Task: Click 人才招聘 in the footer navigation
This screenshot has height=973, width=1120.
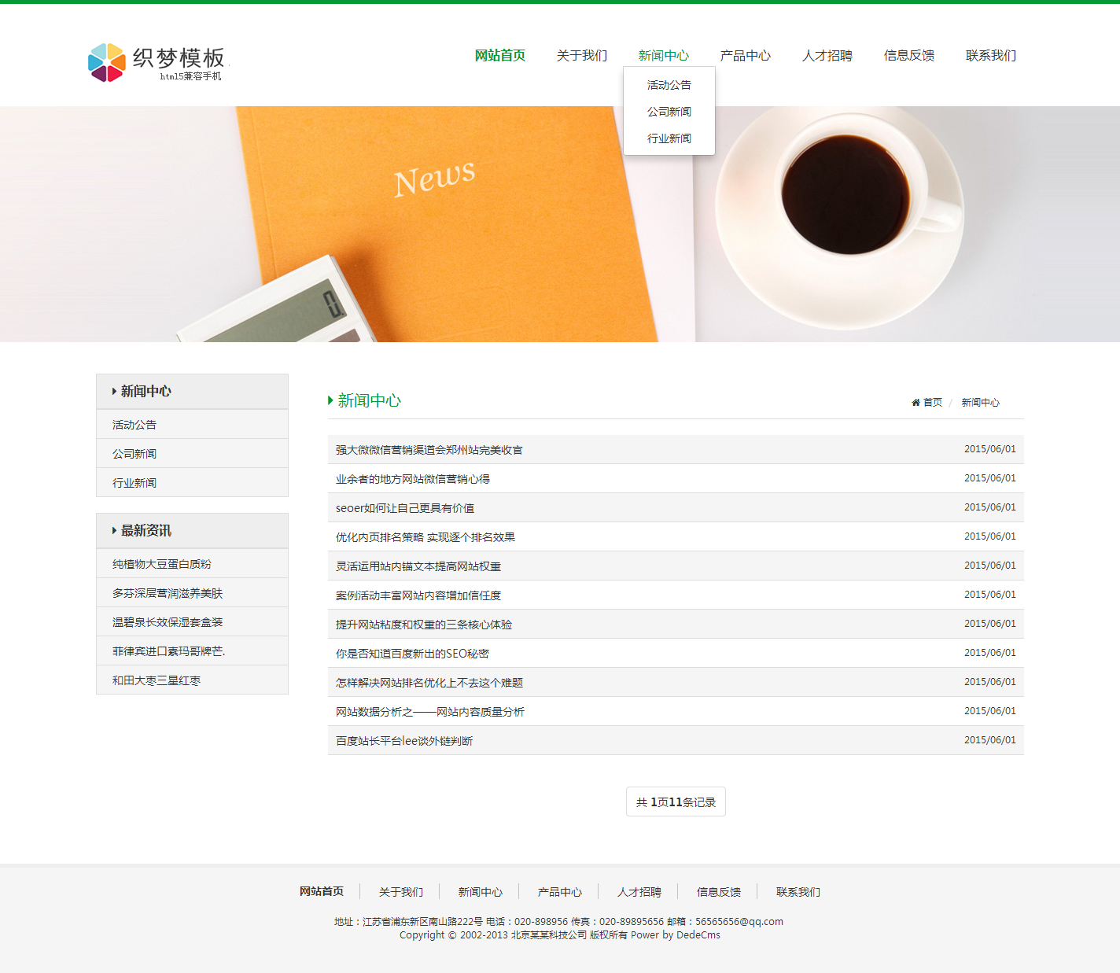Action: click(639, 892)
